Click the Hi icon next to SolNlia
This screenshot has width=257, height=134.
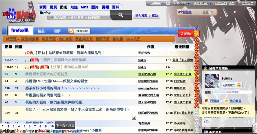[168, 3]
